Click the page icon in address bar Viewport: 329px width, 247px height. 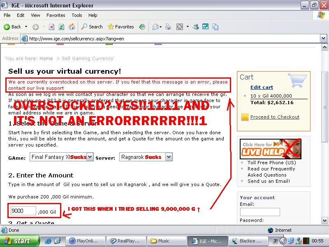(25, 39)
